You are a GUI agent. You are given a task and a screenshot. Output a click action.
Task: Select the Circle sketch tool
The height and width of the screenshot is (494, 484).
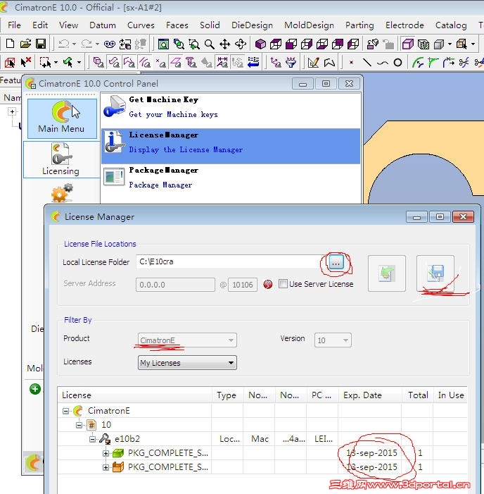pos(397,63)
